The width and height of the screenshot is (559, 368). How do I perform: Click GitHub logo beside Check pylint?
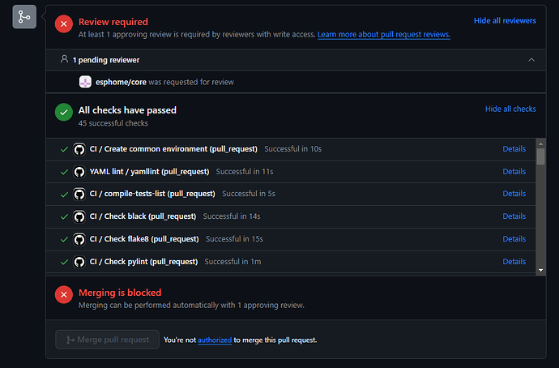[x=79, y=262]
